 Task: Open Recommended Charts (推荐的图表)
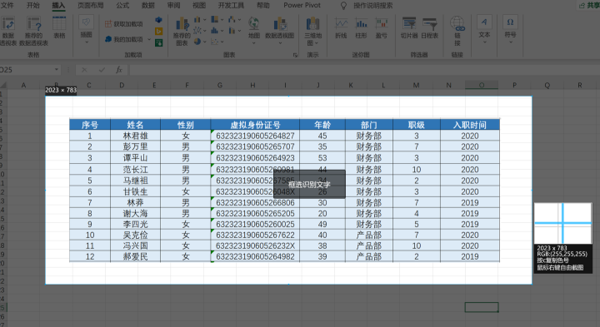[x=182, y=32]
